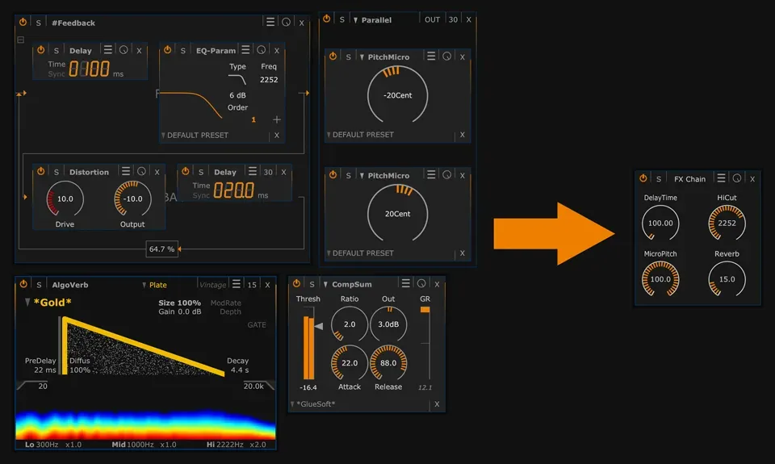Screen dimensions: 775x464
Task: Open the -20Cent PitchMicro dropdown arrow
Action: (x=362, y=57)
